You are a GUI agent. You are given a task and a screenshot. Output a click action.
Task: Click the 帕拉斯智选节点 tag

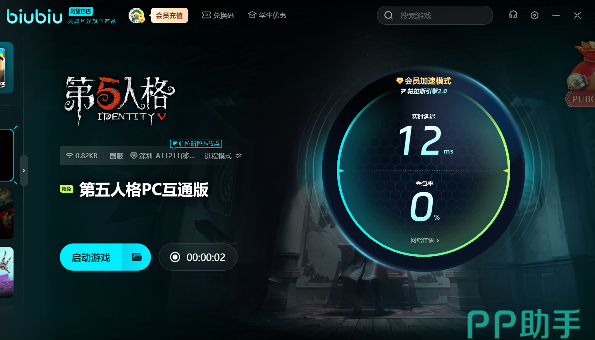point(196,144)
